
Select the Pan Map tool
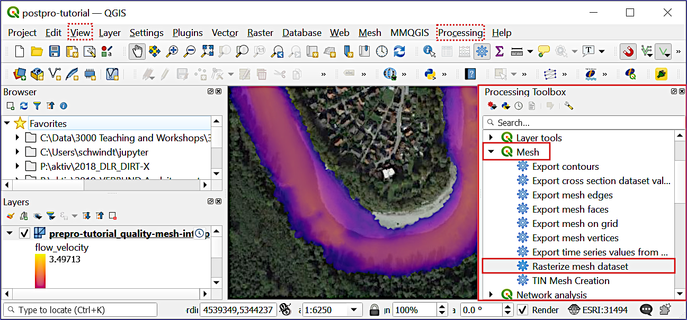(x=138, y=51)
